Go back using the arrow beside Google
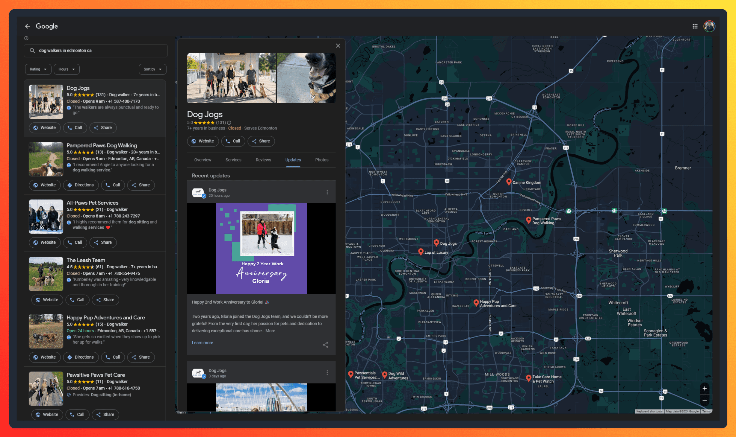Viewport: 736px width, 437px height. pos(28,26)
